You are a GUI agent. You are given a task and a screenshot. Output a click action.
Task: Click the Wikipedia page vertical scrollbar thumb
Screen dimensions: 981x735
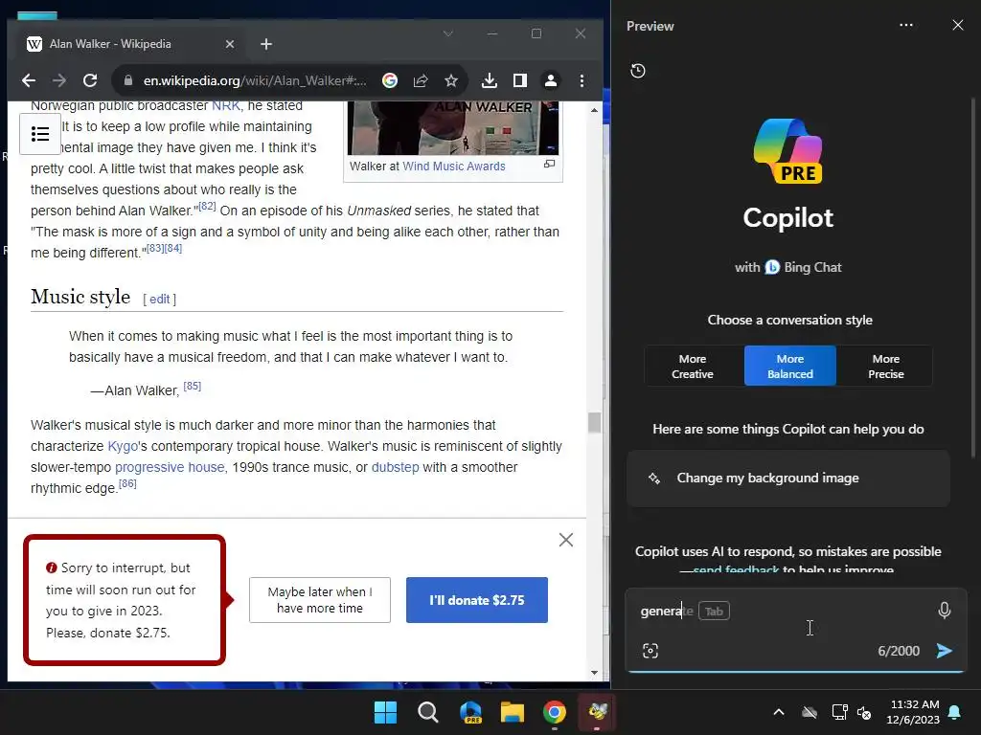(594, 423)
